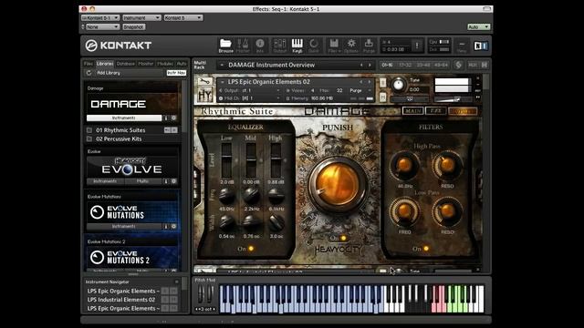
Task: Click the AUX sends button in rack header
Action: (x=473, y=65)
